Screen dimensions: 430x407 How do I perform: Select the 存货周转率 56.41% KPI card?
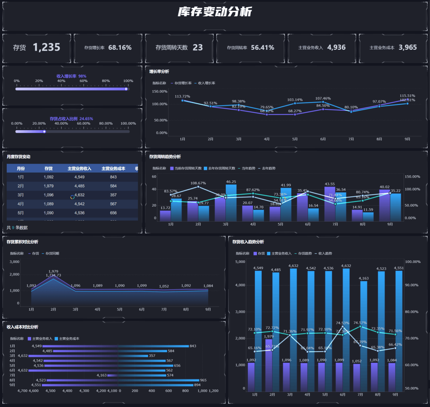point(250,48)
